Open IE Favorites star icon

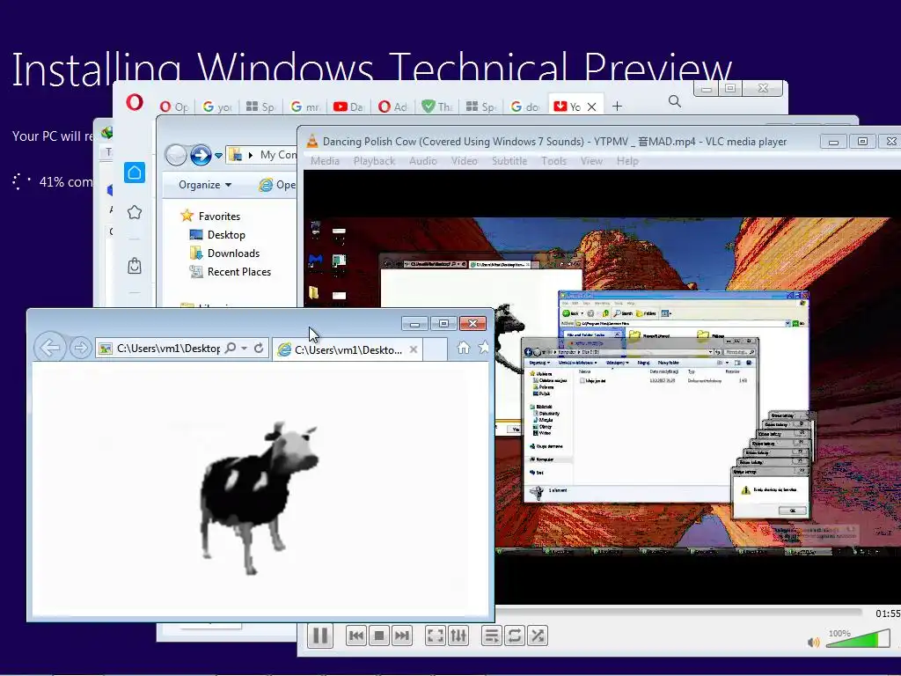pyautogui.click(x=485, y=347)
